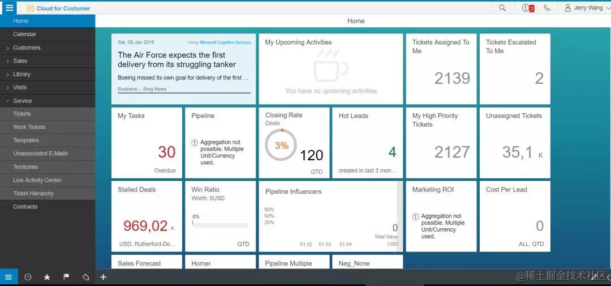Click the user avatar icon beside Jerry Wang
The height and width of the screenshot is (286, 611).
568,8
